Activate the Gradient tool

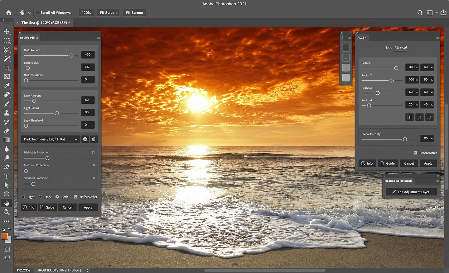pos(7,140)
